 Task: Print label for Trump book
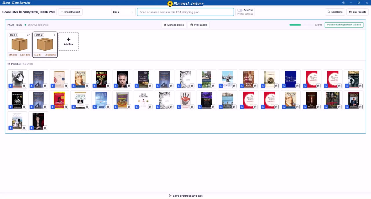[x=361, y=107]
